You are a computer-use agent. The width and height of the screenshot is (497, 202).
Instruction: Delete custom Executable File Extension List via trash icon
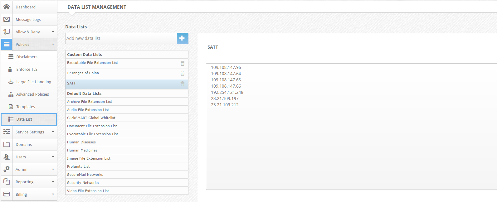click(183, 63)
